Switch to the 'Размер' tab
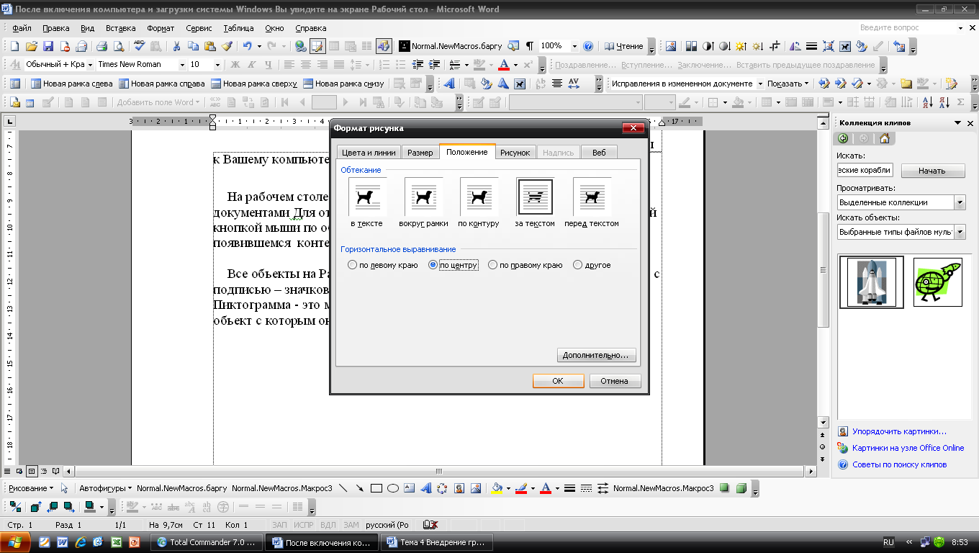Viewport: 979px width, 553px height. 420,153
